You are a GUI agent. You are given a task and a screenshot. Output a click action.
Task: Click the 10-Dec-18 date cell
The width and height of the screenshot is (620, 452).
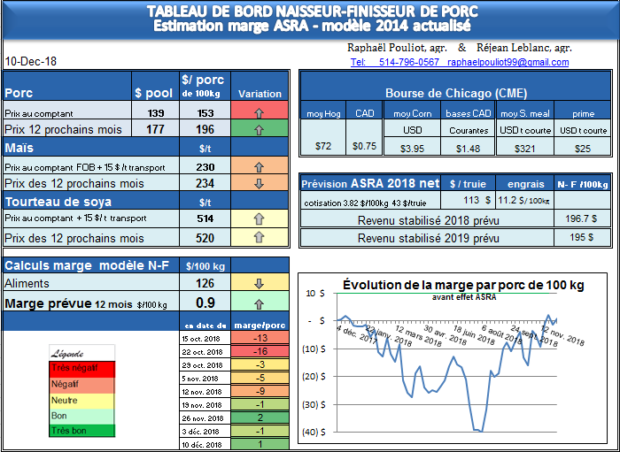(30, 62)
